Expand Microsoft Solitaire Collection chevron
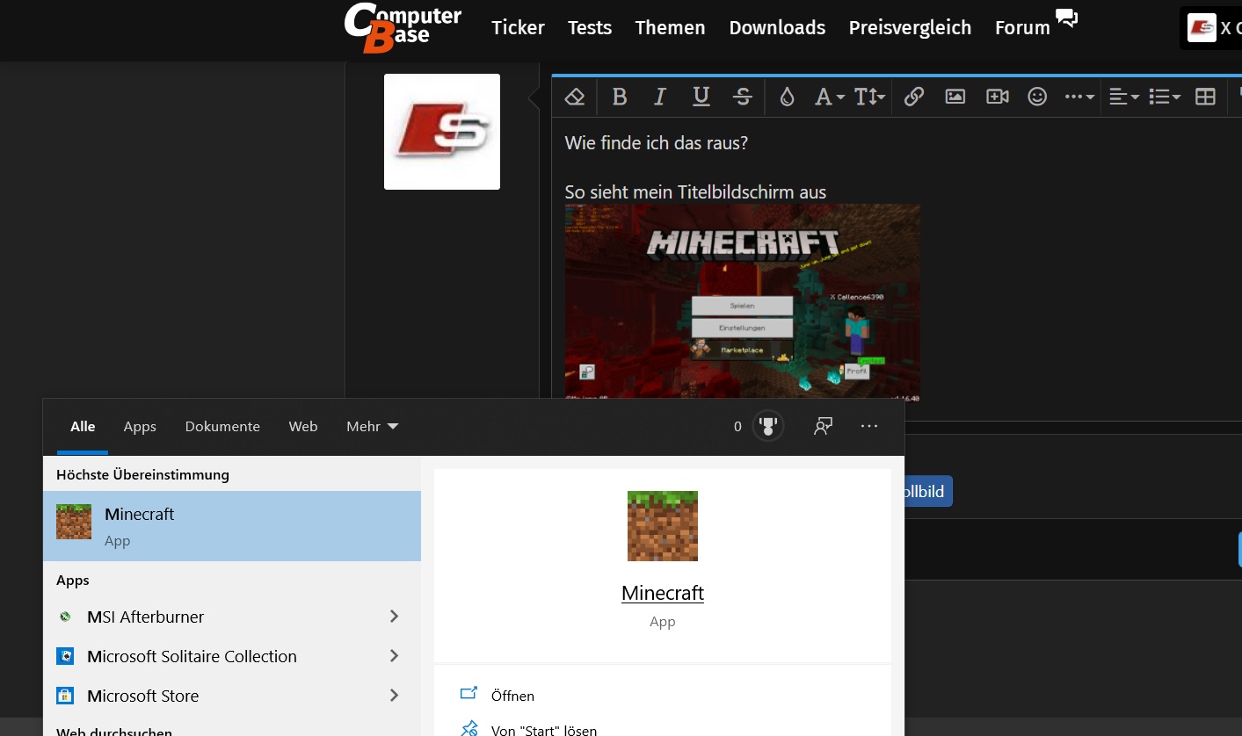 394,656
